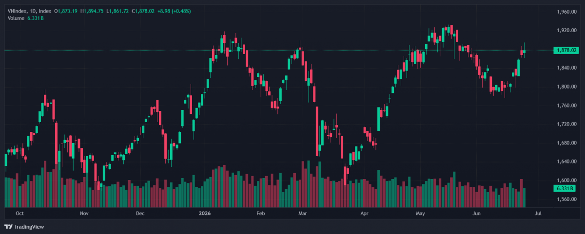Select the Volume indicator label
The image size is (585, 234).
15,18
